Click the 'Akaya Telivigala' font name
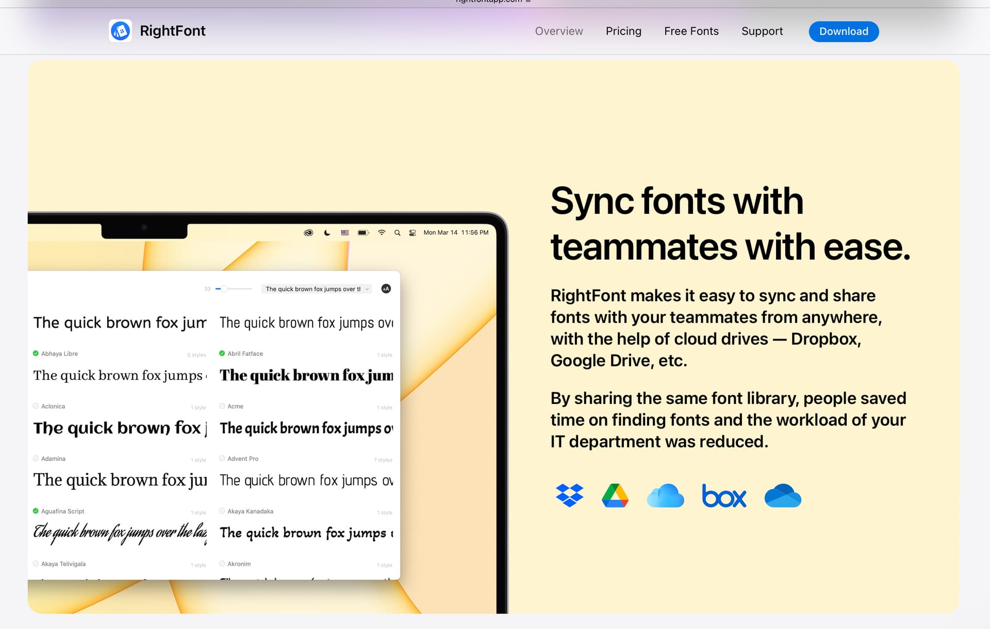Image resolution: width=990 pixels, height=629 pixels. (x=63, y=564)
